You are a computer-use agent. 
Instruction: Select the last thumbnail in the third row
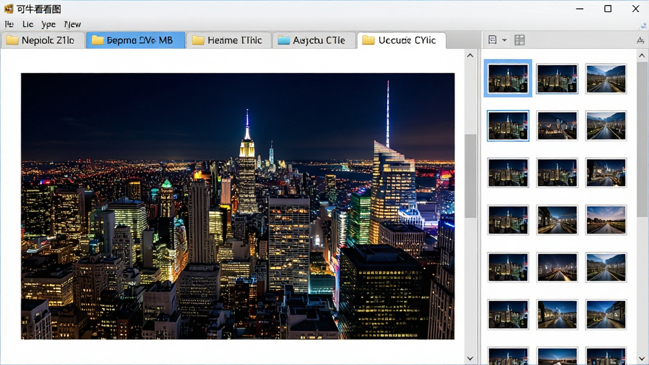(606, 172)
